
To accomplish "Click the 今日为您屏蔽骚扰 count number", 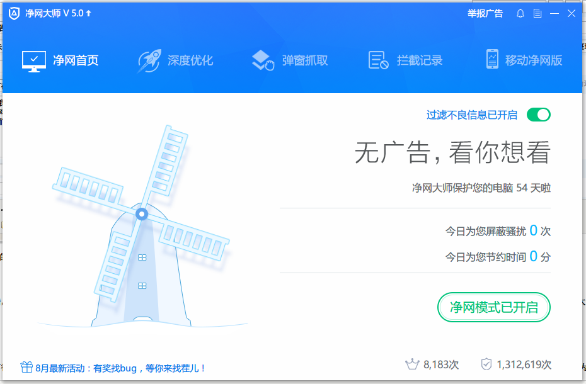I will [x=533, y=231].
